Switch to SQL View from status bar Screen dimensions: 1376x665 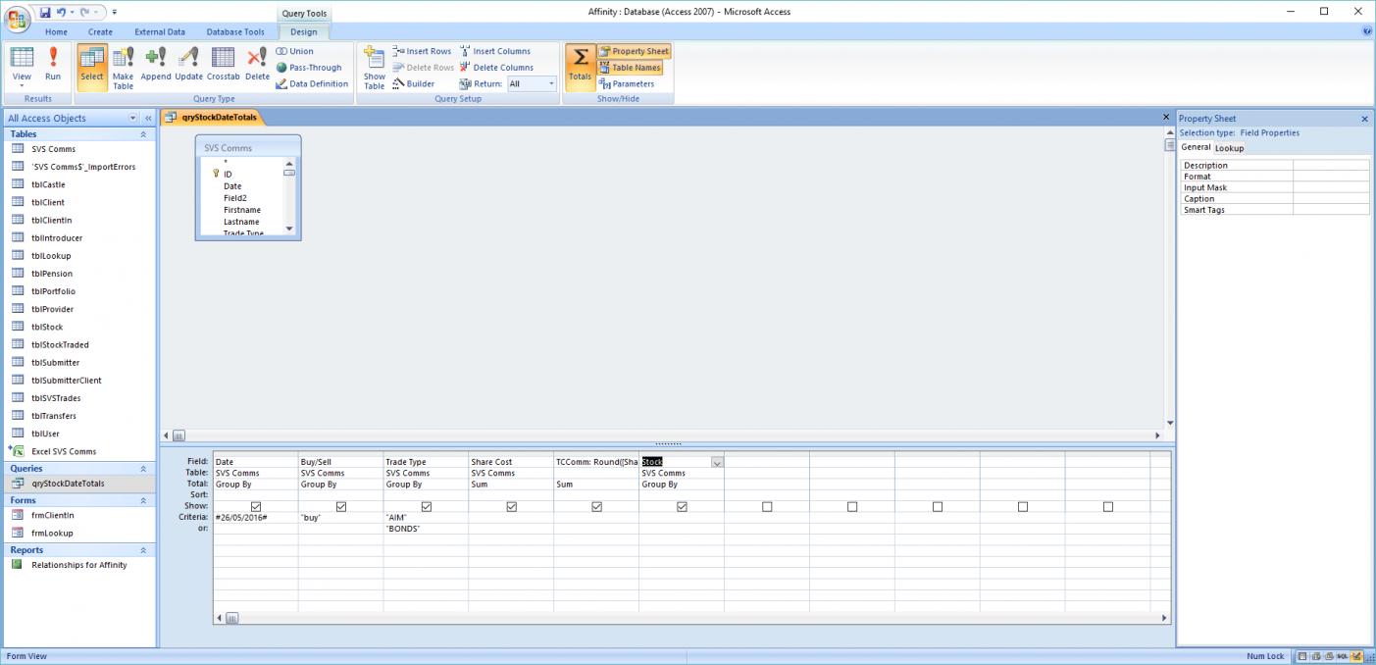(1344, 656)
